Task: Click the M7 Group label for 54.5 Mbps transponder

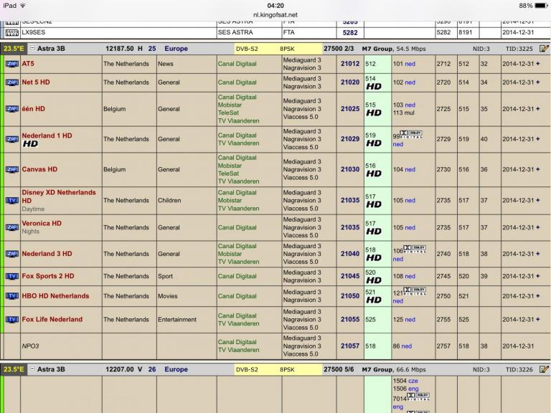Action: pos(377,49)
